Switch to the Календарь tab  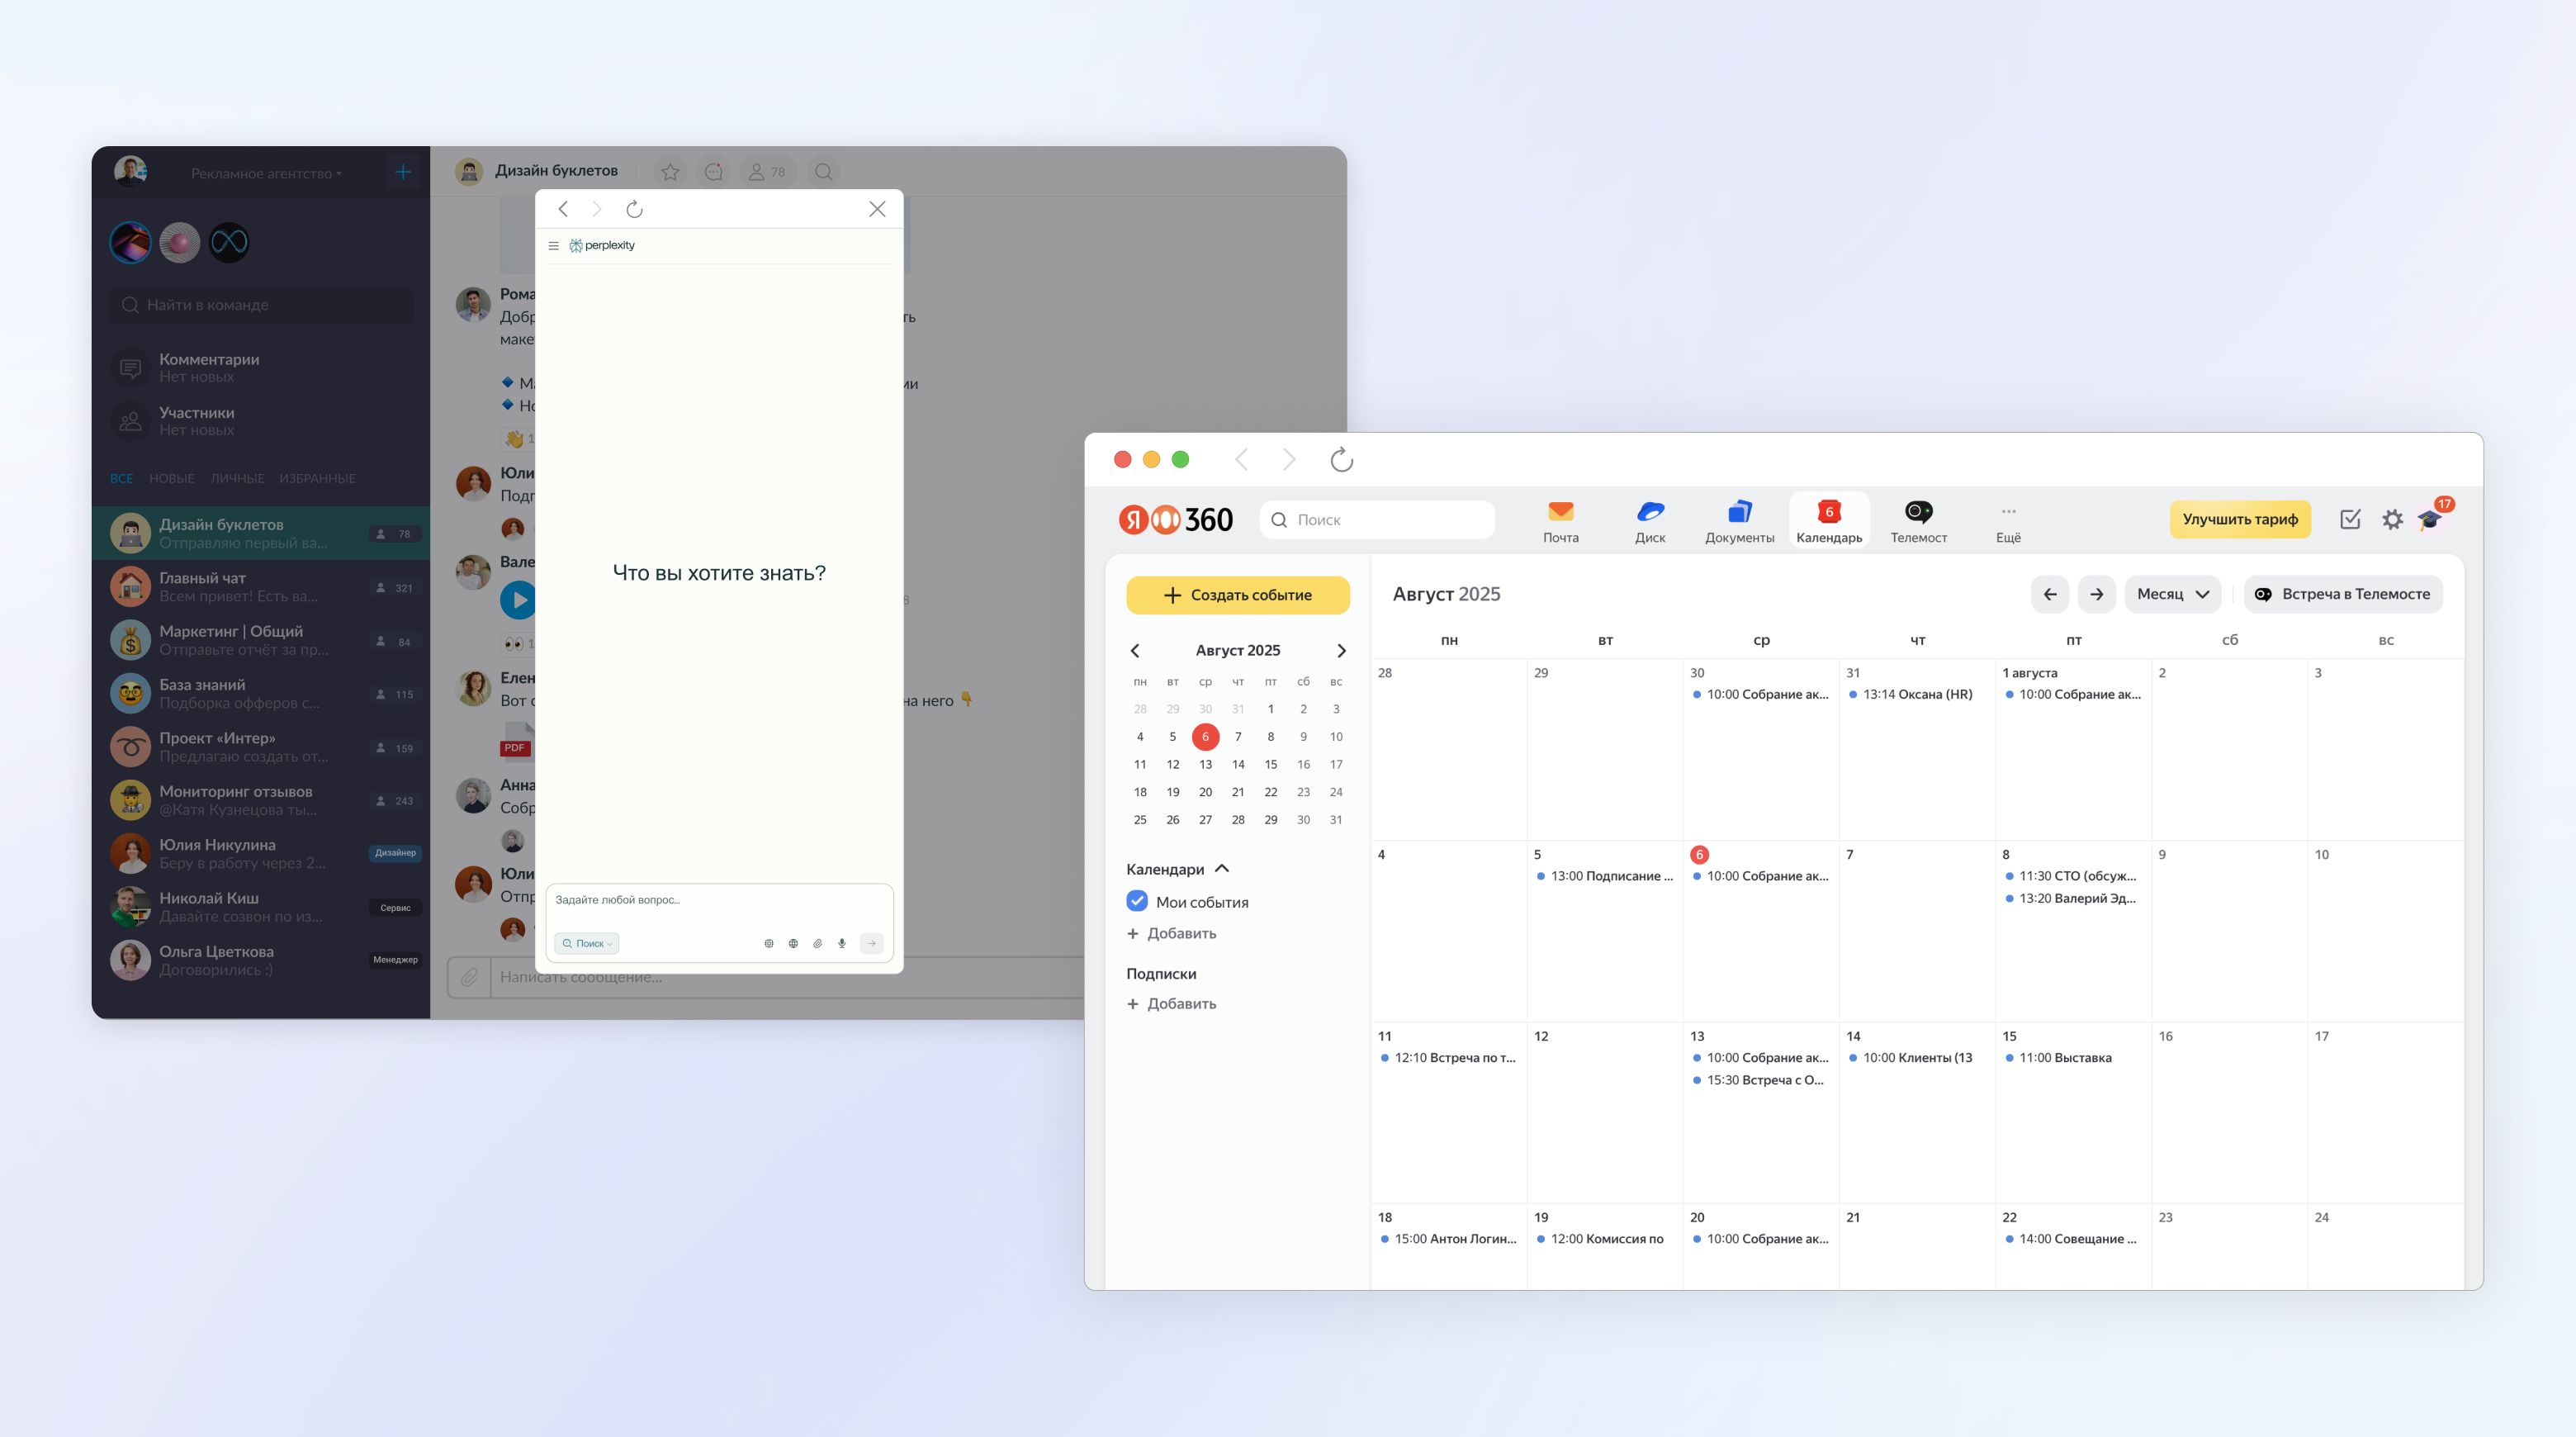[1828, 520]
